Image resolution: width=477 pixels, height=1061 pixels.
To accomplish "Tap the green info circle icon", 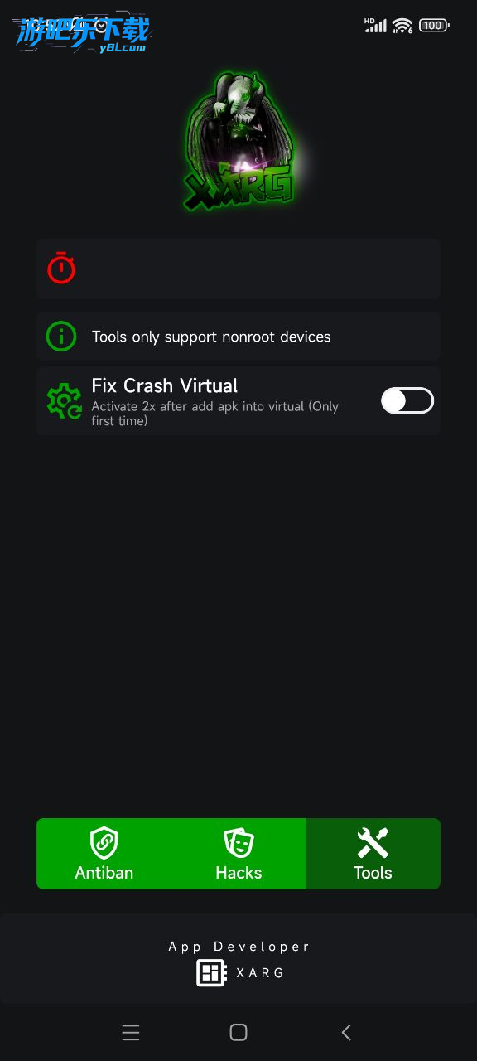I will tap(61, 337).
